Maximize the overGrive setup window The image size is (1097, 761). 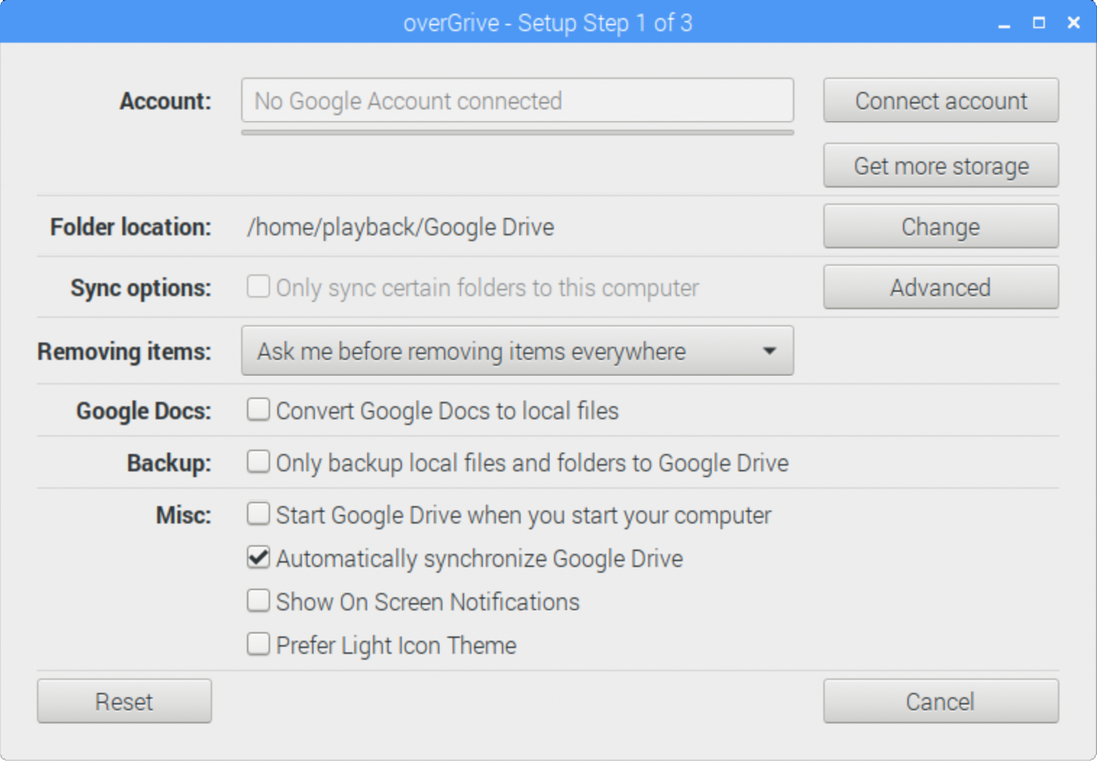(1038, 23)
